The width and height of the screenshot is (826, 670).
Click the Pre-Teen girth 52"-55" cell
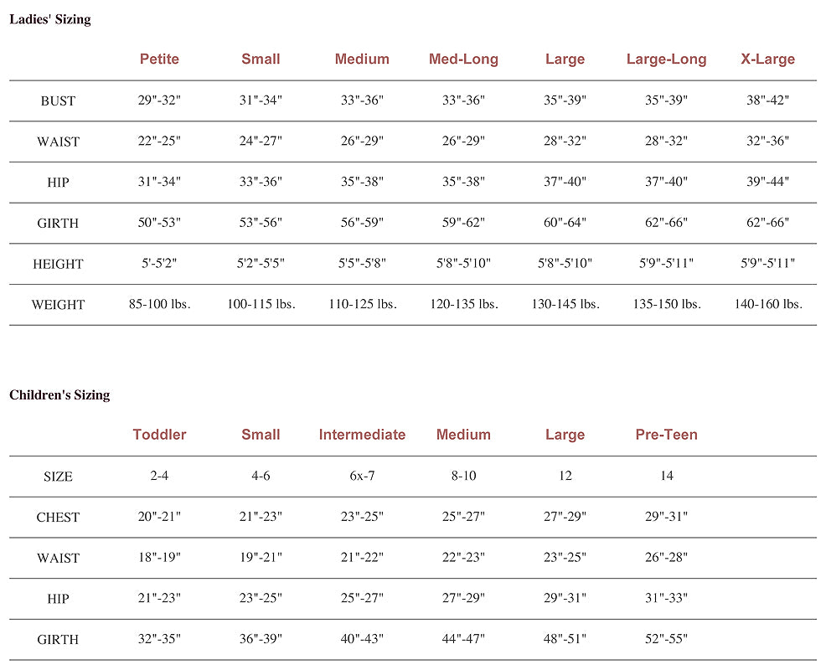coord(666,639)
